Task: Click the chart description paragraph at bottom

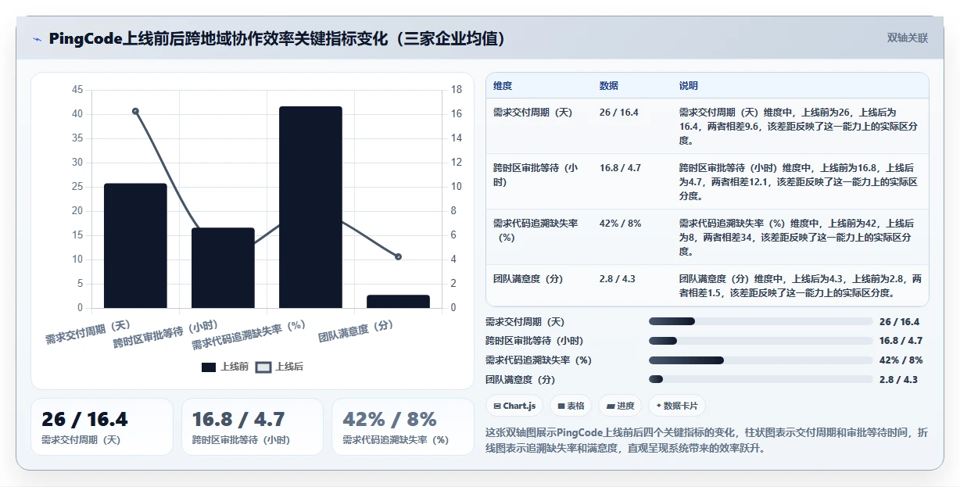Action: (x=707, y=440)
